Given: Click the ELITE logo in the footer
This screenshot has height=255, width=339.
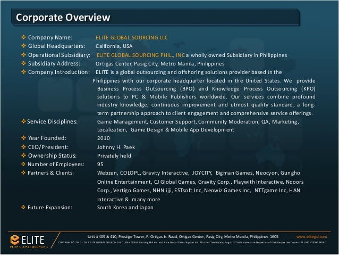Looking at the screenshot, I should pos(28,241).
